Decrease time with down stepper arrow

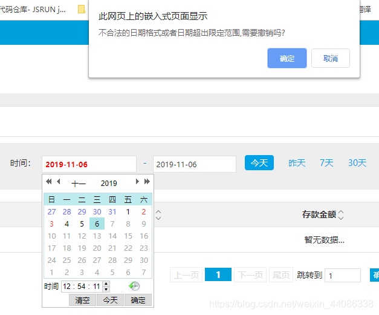pyautogui.click(x=106, y=290)
